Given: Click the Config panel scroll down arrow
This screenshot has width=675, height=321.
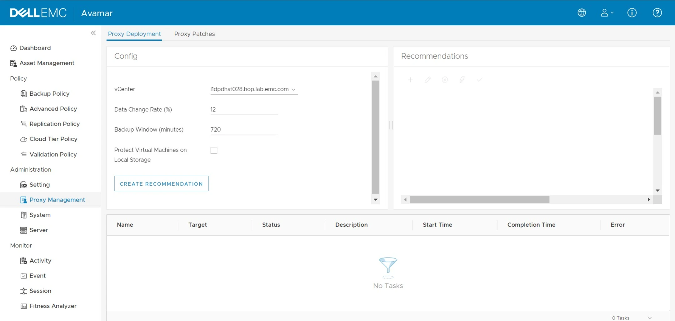Looking at the screenshot, I should coord(376,200).
